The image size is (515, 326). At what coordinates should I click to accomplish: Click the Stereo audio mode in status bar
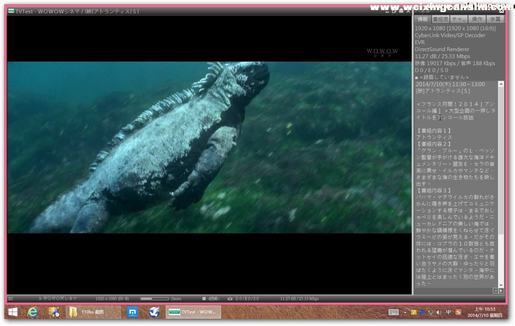(x=176, y=299)
